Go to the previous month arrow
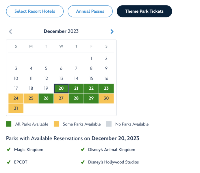Screen dimensions: 200x173 pos(10,31)
